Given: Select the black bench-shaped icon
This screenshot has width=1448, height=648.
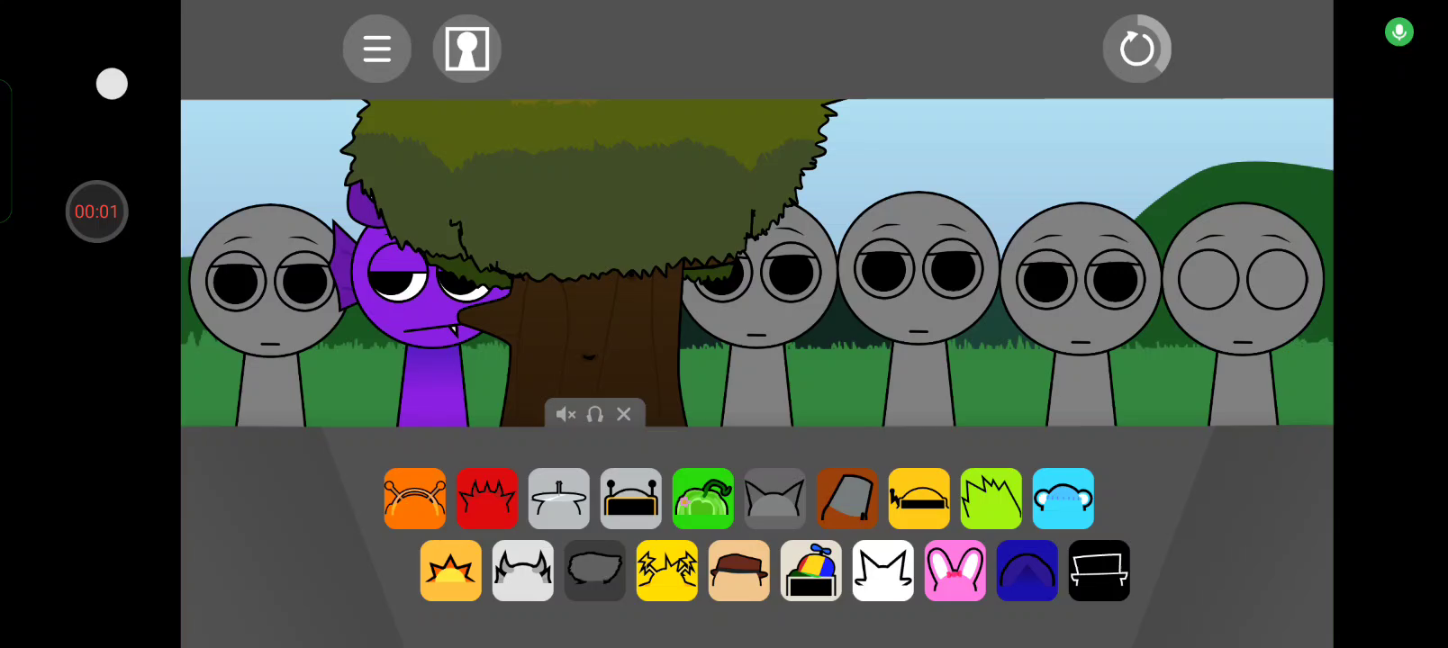Looking at the screenshot, I should [x=1100, y=571].
